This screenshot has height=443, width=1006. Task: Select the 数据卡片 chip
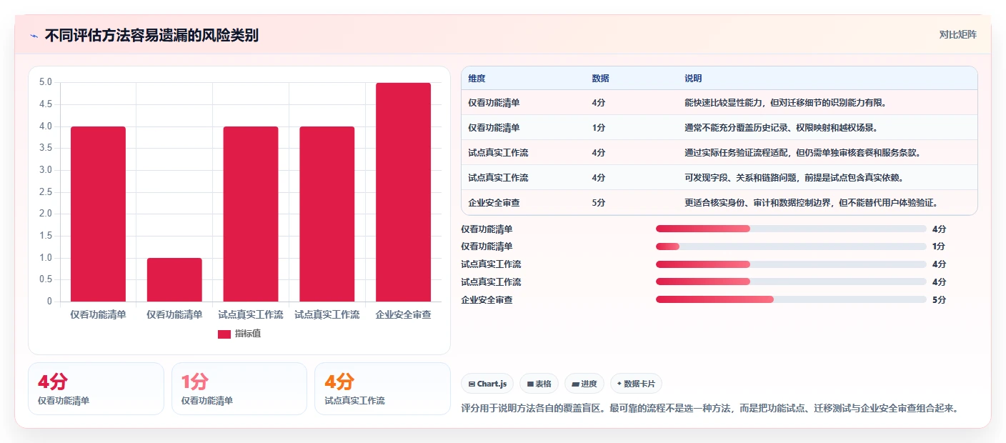point(636,384)
